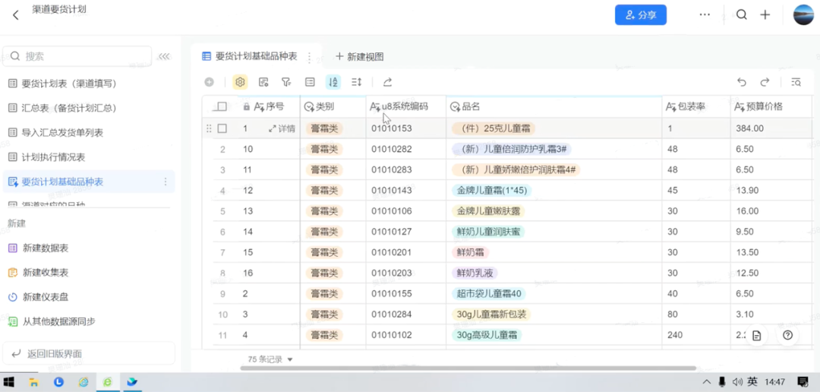The image size is (820, 392).
Task: Open the notification center icon in taskbar
Action: pos(803,381)
